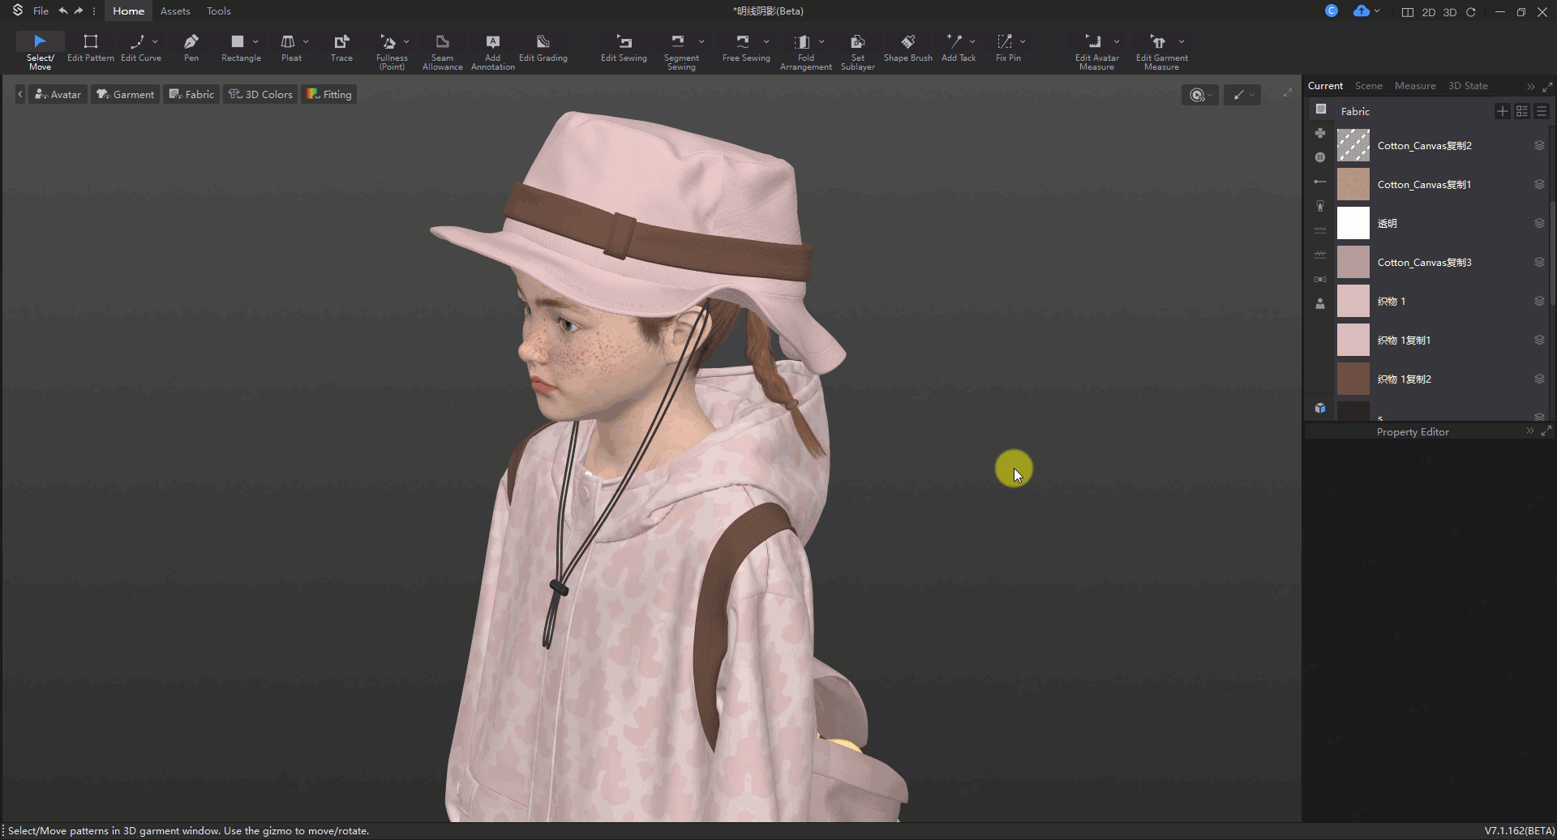Open the button list in sidebar
The height and width of the screenshot is (840, 1557).
pos(1320,157)
